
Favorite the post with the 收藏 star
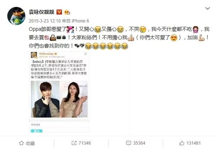pyautogui.click(x=21, y=143)
